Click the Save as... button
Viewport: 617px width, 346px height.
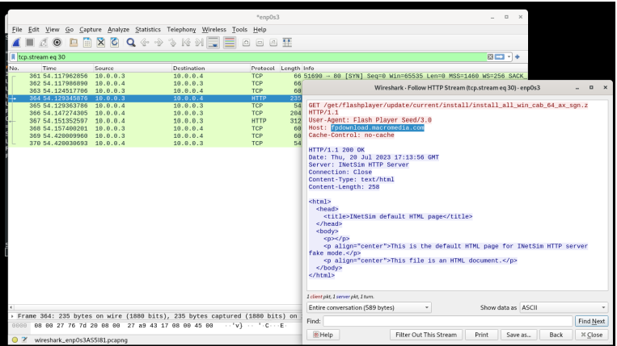(518, 335)
